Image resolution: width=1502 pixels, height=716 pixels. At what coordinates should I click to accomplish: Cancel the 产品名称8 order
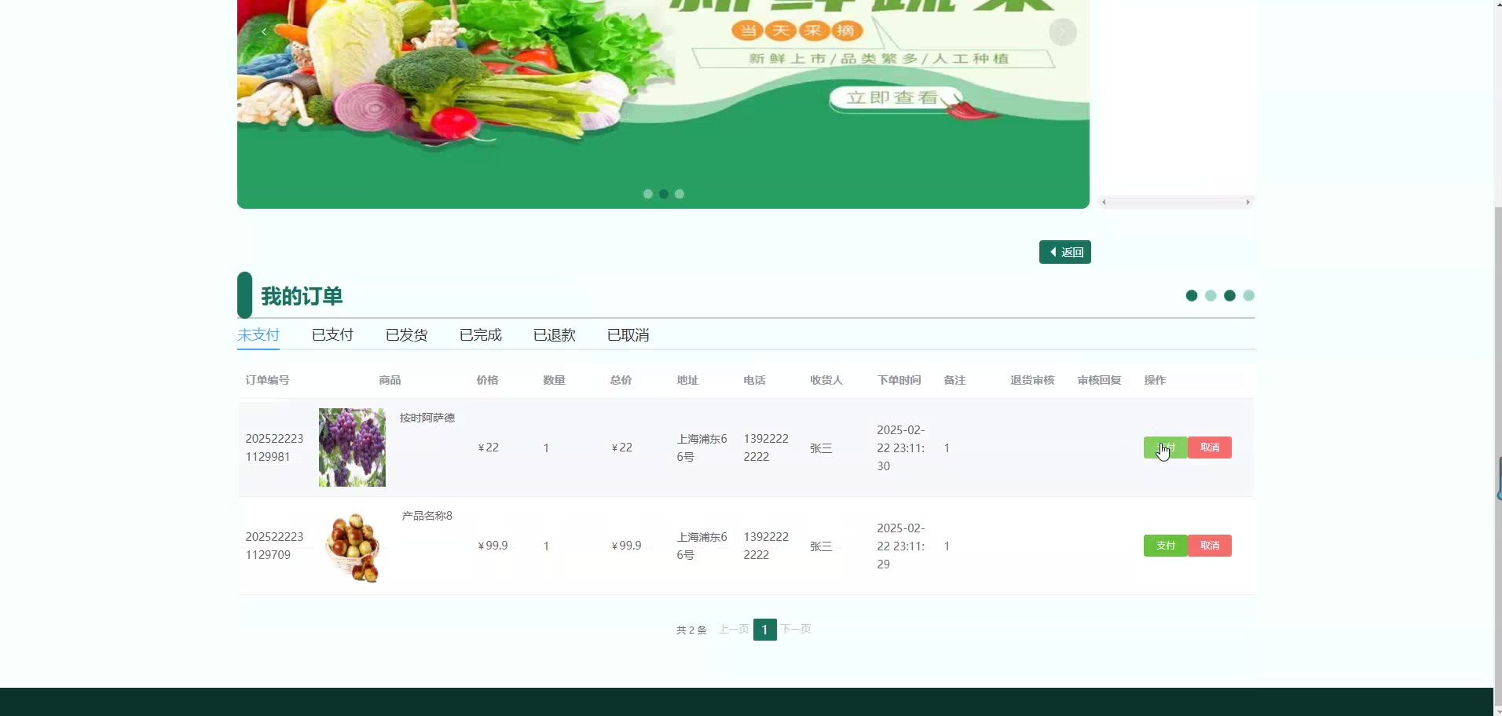[x=1210, y=546]
